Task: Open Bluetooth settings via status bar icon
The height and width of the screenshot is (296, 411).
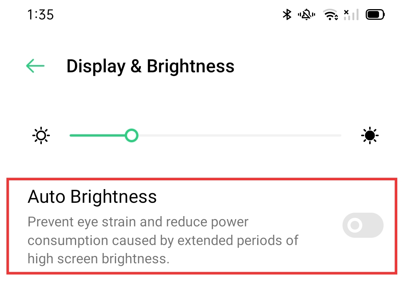Action: point(287,14)
